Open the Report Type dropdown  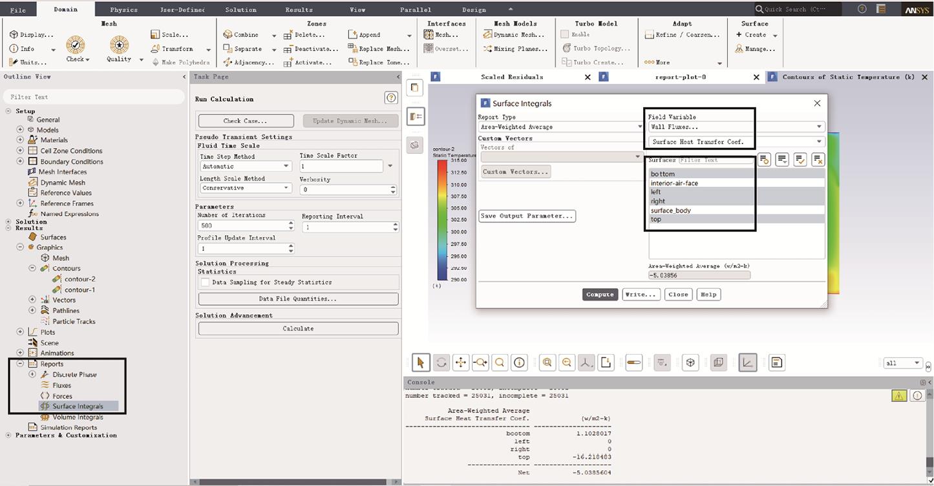[560, 127]
